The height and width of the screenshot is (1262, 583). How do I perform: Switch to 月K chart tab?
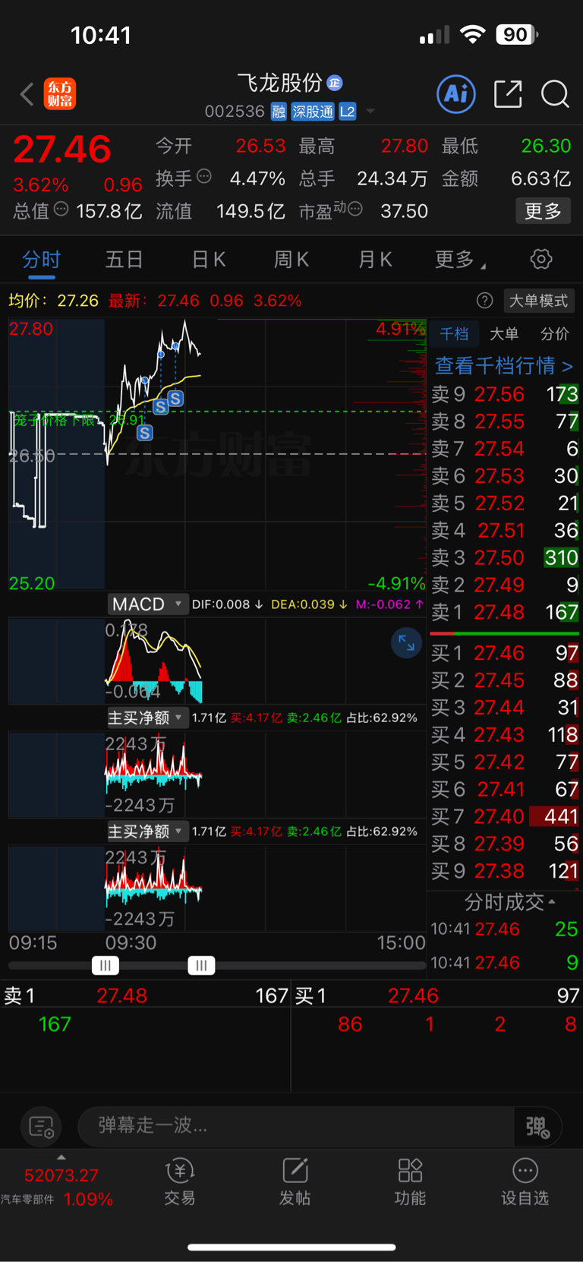[375, 260]
